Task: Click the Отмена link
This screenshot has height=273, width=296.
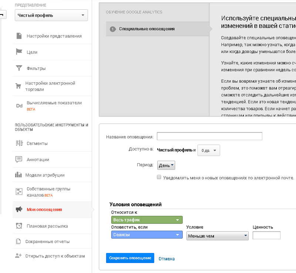Action: [166, 259]
